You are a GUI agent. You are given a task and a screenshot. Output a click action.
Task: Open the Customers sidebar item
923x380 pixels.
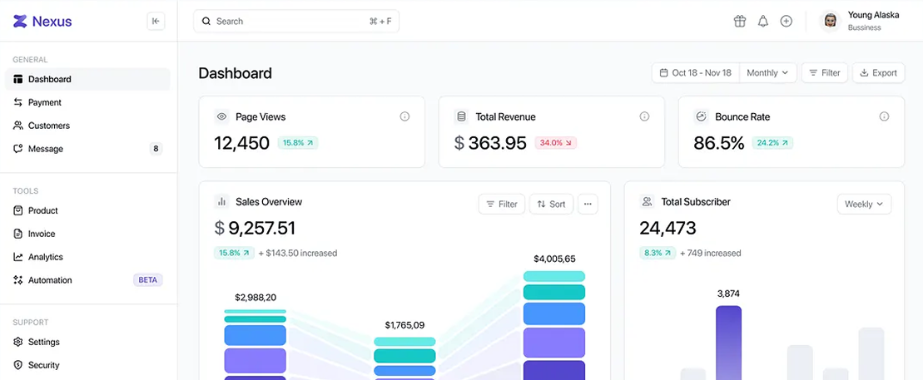[48, 126]
